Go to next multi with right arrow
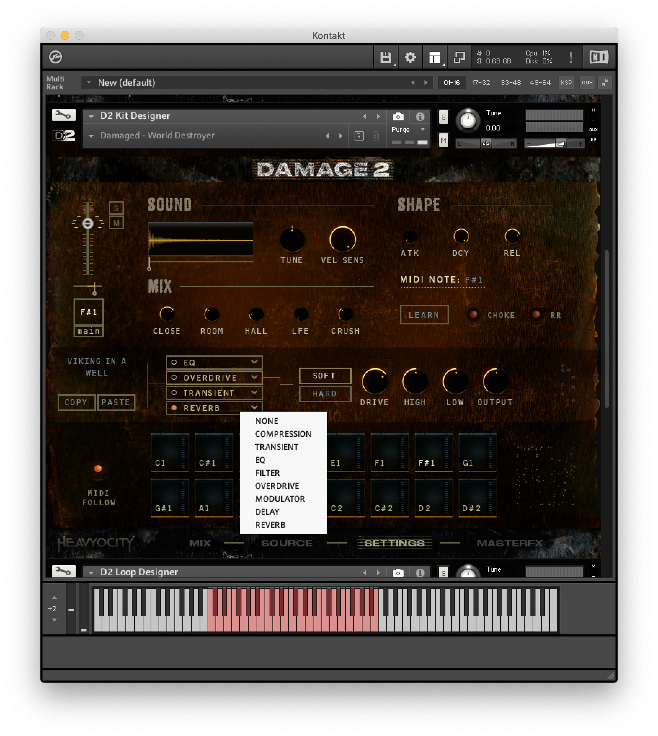 coord(426,83)
